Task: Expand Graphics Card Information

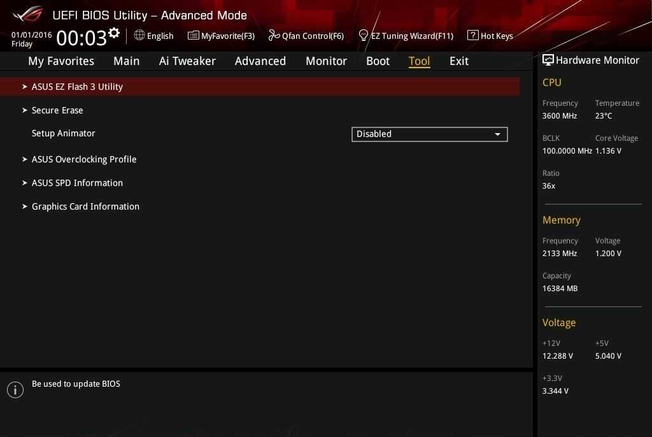Action: tap(85, 206)
